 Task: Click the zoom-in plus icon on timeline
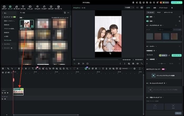[x=135, y=69]
